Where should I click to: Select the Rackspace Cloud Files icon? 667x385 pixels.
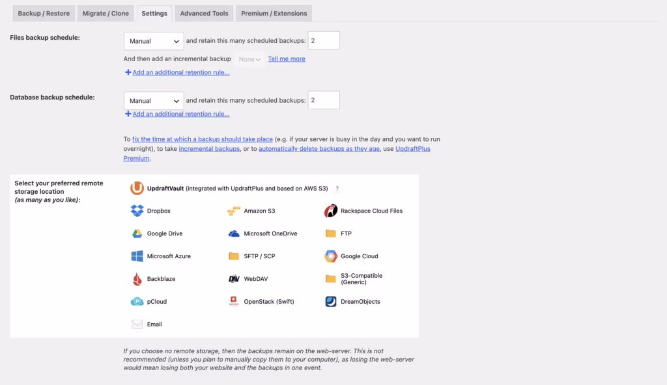330,211
